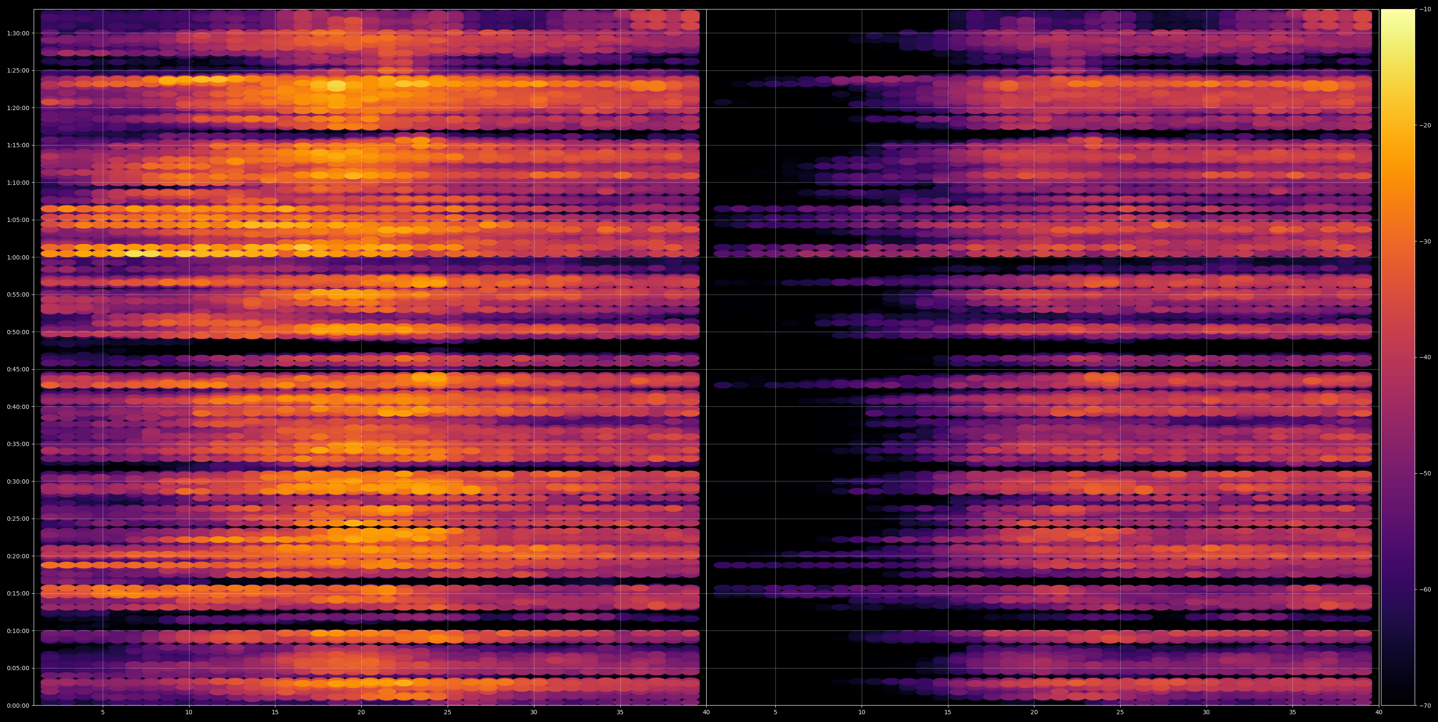Select the −50 colorbar tick label
Image resolution: width=1438 pixels, height=722 pixels.
(1425, 474)
